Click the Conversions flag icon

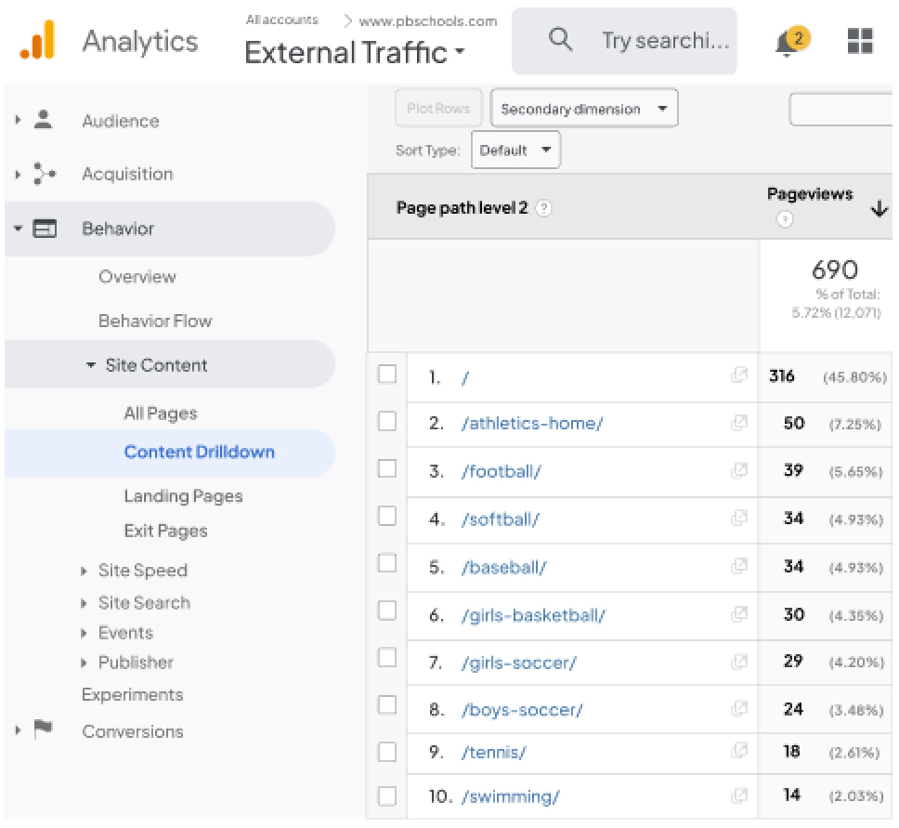[x=43, y=729]
